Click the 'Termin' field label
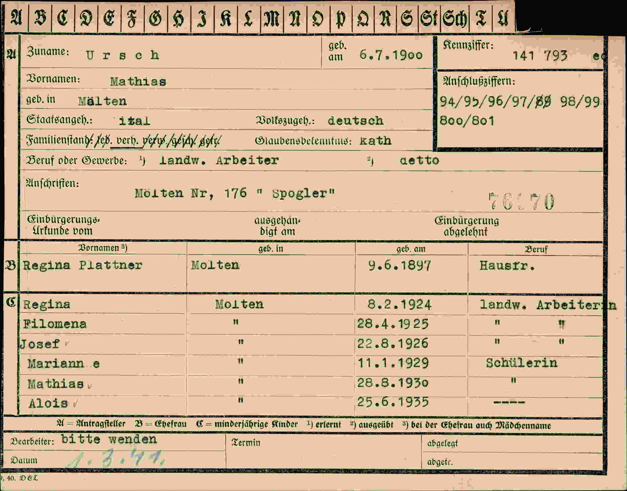Image resolution: width=627 pixels, height=491 pixels. pyautogui.click(x=246, y=443)
